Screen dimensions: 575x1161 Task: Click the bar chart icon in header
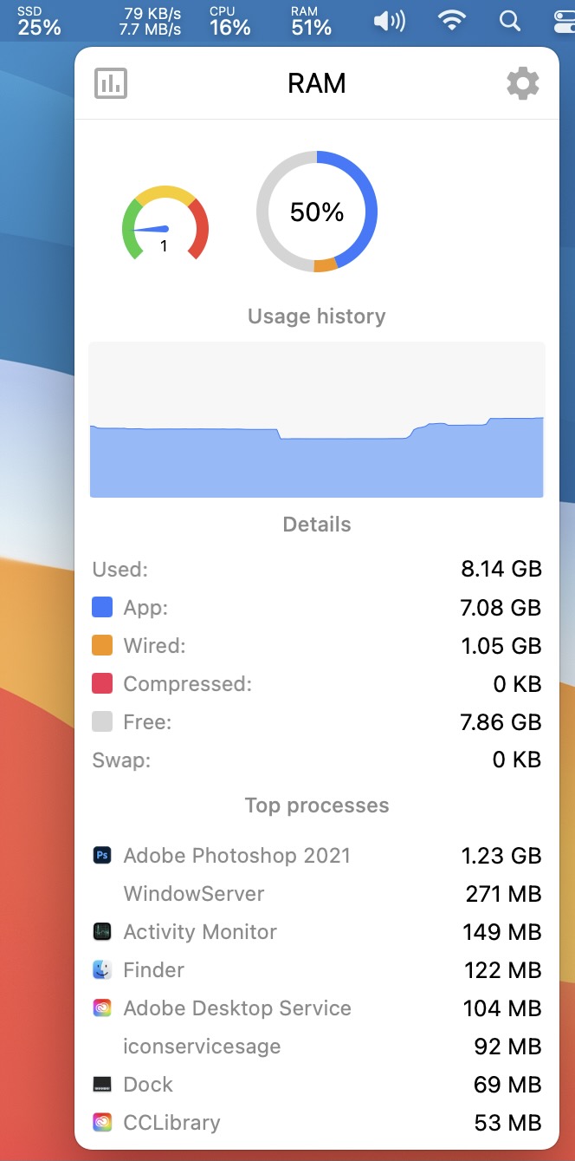[111, 83]
